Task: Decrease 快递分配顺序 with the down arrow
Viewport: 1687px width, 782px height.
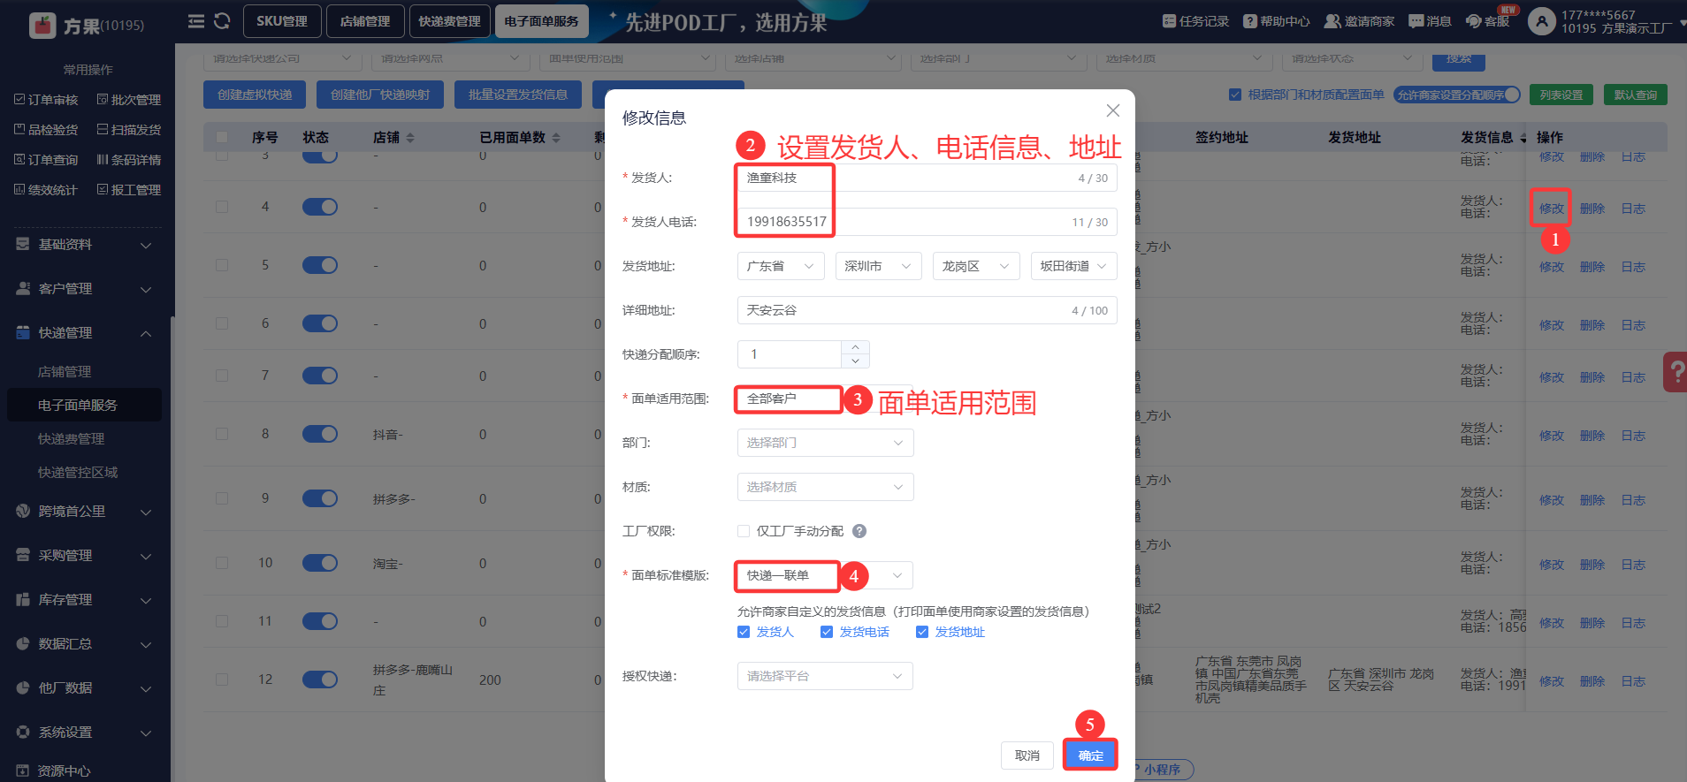Action: [x=855, y=361]
